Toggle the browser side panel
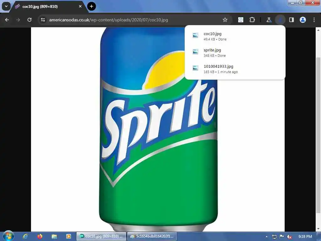 tap(292, 20)
